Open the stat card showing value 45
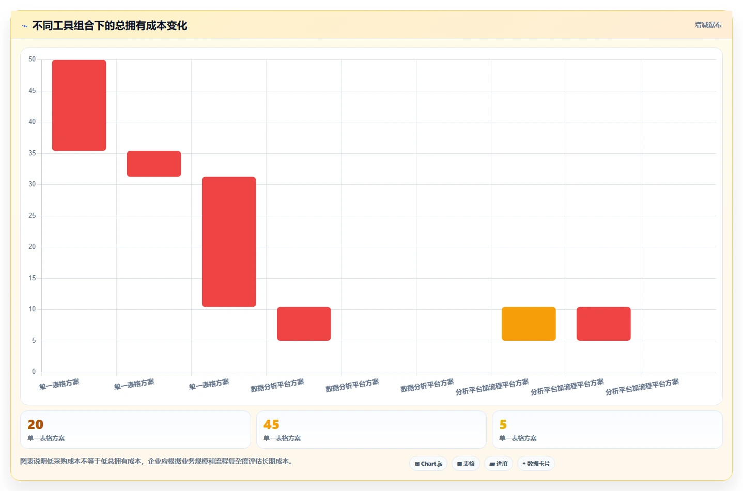This screenshot has width=743, height=491. point(371,430)
